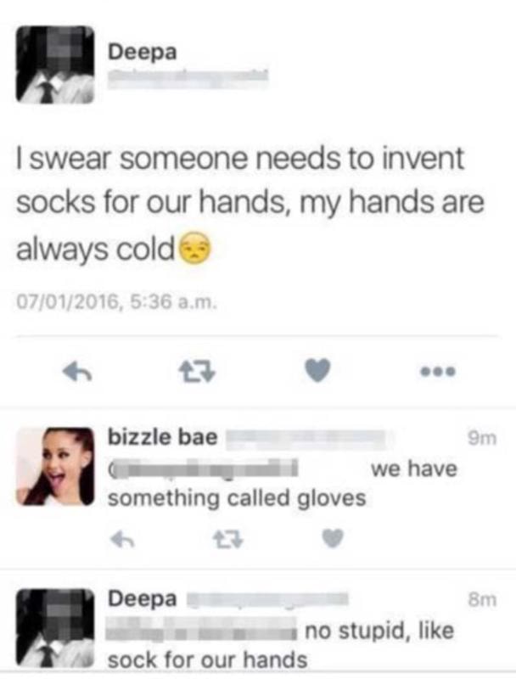Image resolution: width=516 pixels, height=679 pixels.
Task: Click the 9m timestamp on reply
Action: tap(482, 438)
